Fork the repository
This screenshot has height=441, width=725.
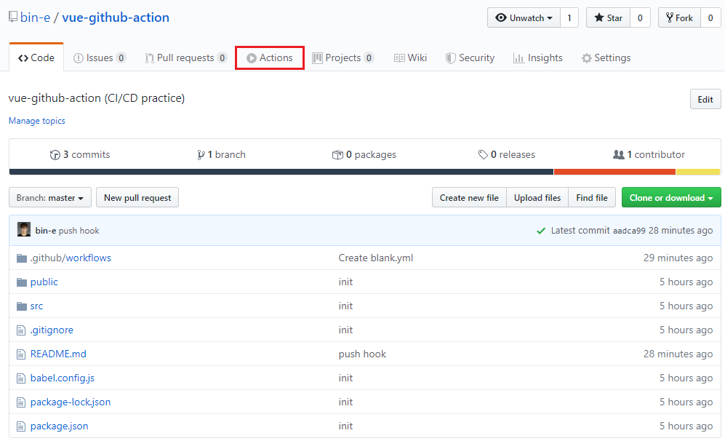click(x=680, y=17)
